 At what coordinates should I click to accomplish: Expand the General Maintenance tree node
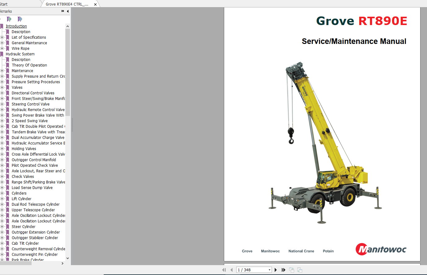pyautogui.click(x=2, y=43)
